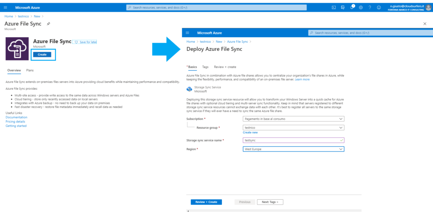Expand the Region dropdown
Screen dimensions: 433x212
(x=293, y=149)
